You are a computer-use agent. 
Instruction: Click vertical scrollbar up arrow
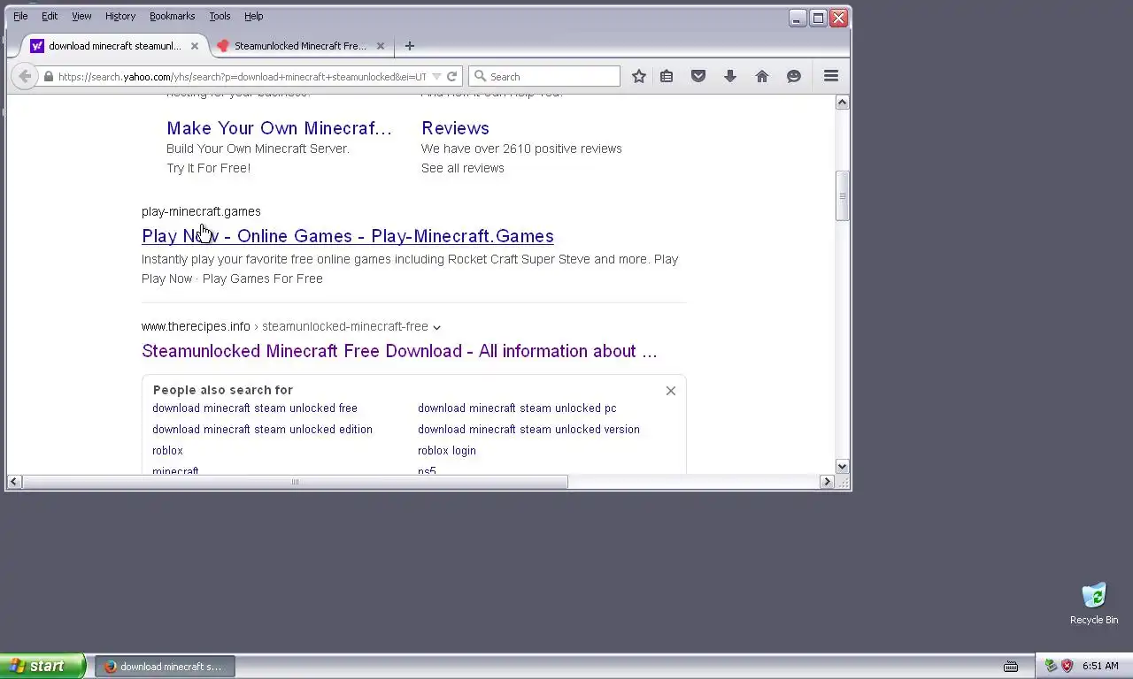coord(842,103)
